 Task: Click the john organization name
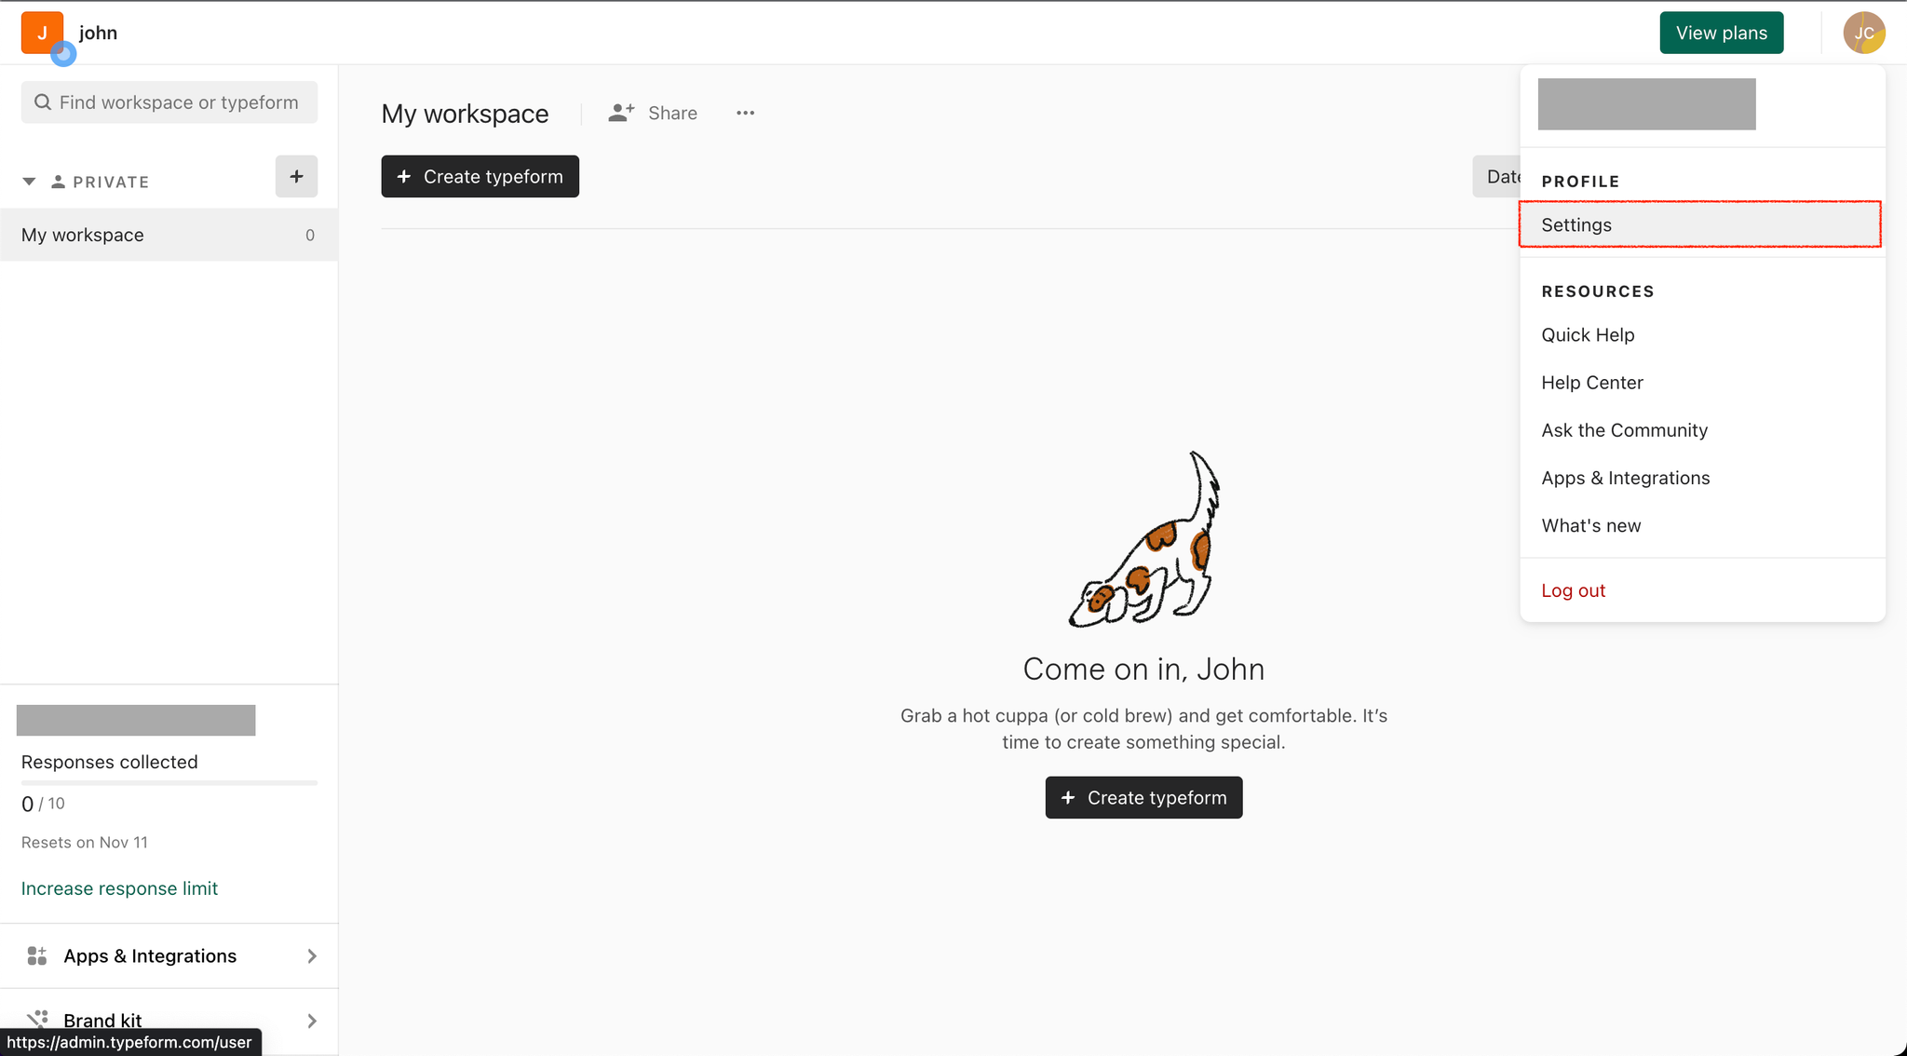click(x=98, y=33)
